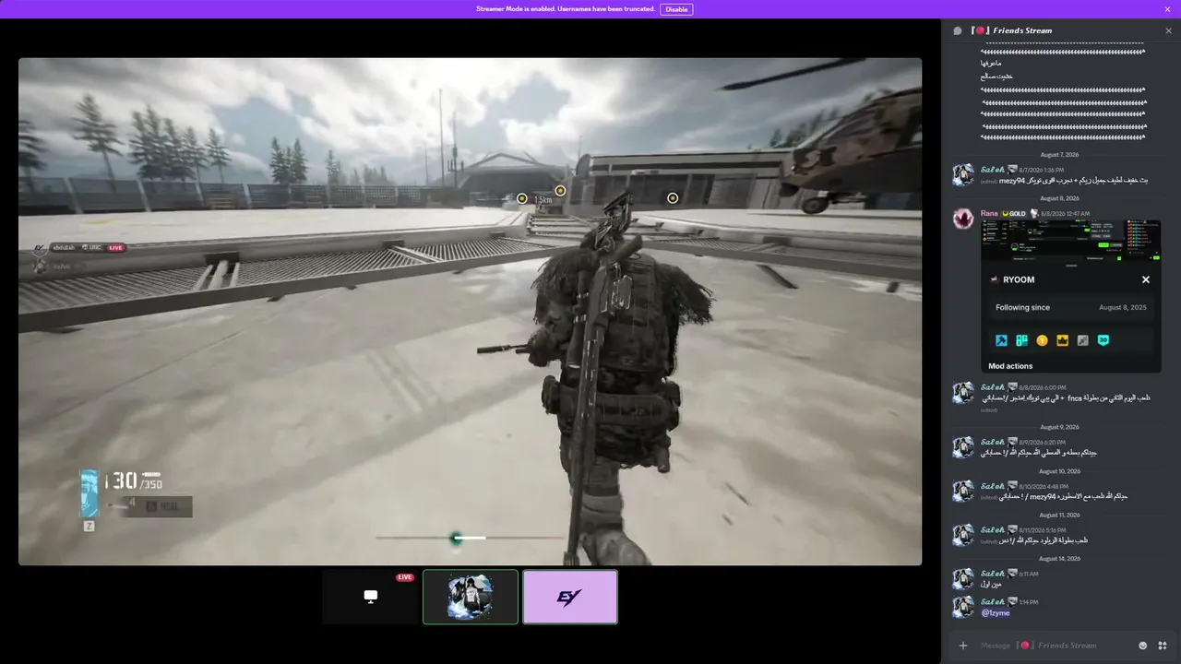Click the 8/10/2026 4:48 PM timestamp

pyautogui.click(x=1044, y=486)
